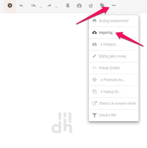Screen dimensions: 147x148
Task: Click the pencil icon beside Edytuj jako nową
Action: tap(94, 56)
